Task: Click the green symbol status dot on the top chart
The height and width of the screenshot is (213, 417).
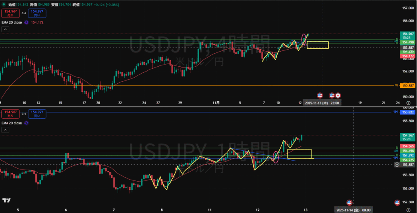Action: [x=4, y=4]
